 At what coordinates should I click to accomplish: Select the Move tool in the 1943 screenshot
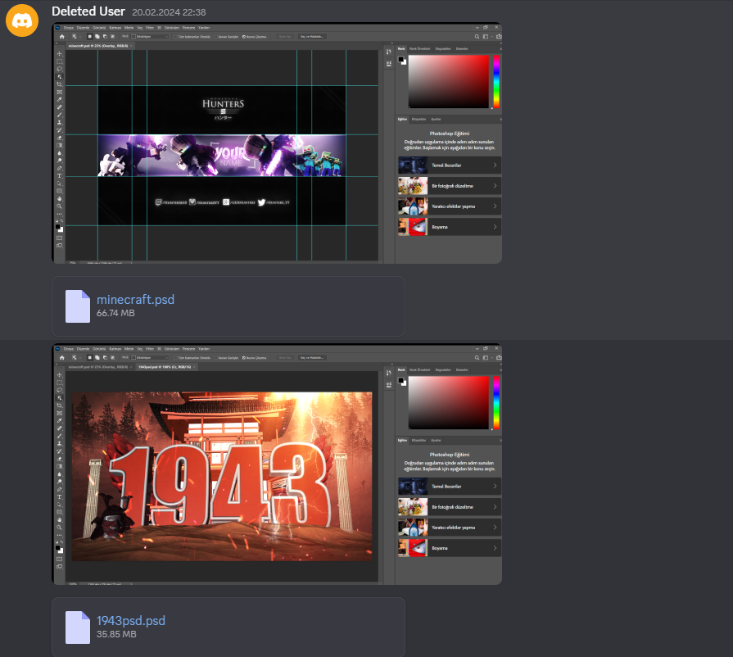point(59,375)
